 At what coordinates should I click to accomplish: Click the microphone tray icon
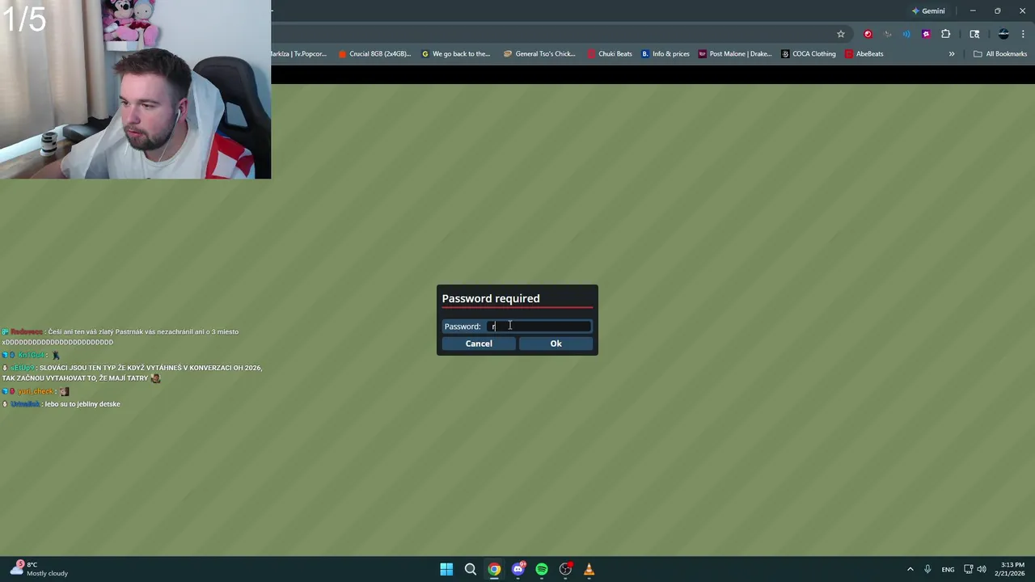click(x=927, y=570)
